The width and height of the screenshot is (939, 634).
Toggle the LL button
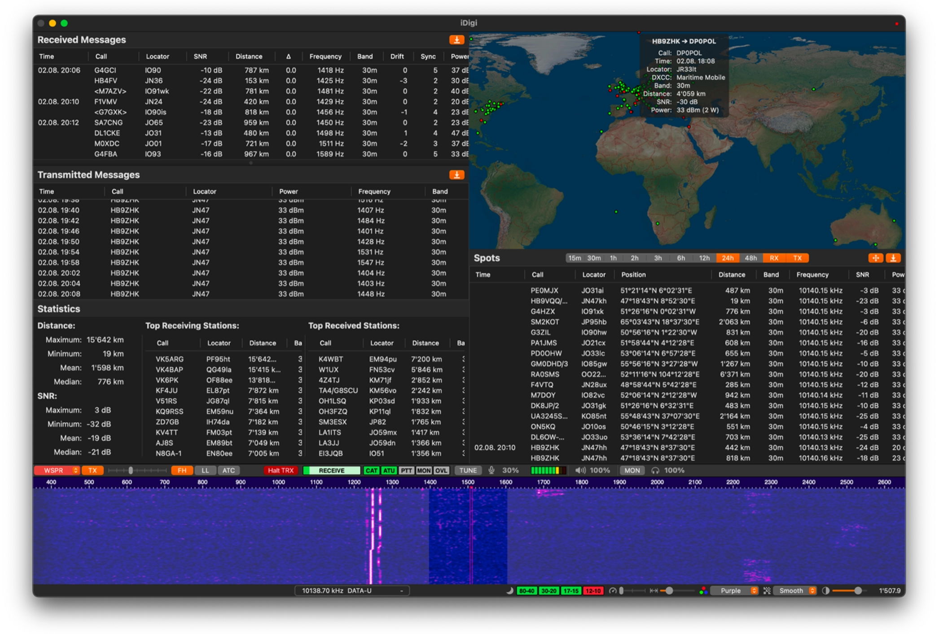205,471
